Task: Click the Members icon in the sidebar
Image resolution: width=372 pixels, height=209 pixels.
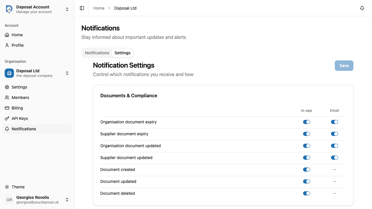Action: 7,98
